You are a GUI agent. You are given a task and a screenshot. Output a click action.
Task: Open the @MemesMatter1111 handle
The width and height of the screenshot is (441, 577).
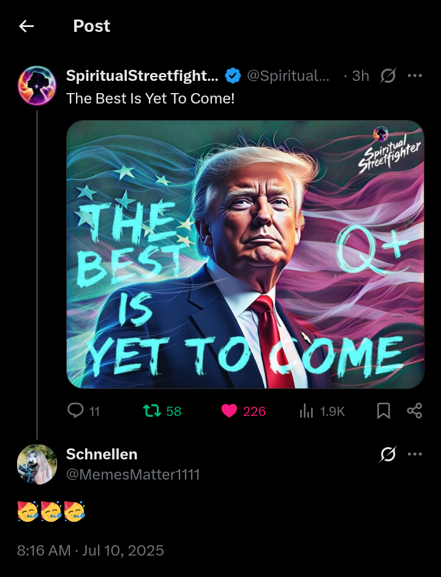pyautogui.click(x=133, y=475)
